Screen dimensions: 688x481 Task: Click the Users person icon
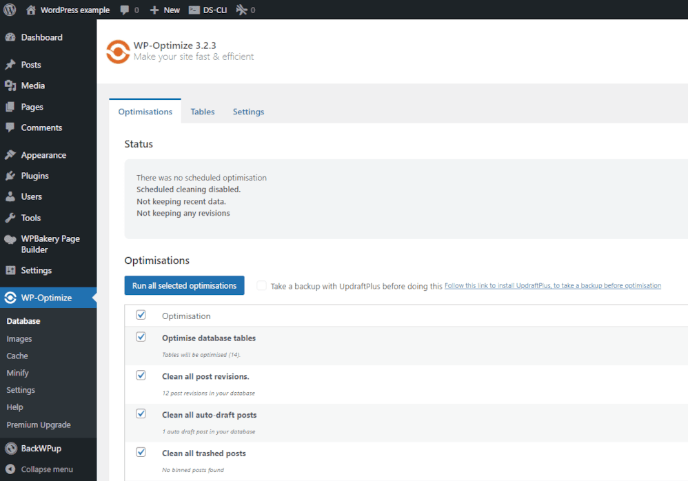click(10, 196)
